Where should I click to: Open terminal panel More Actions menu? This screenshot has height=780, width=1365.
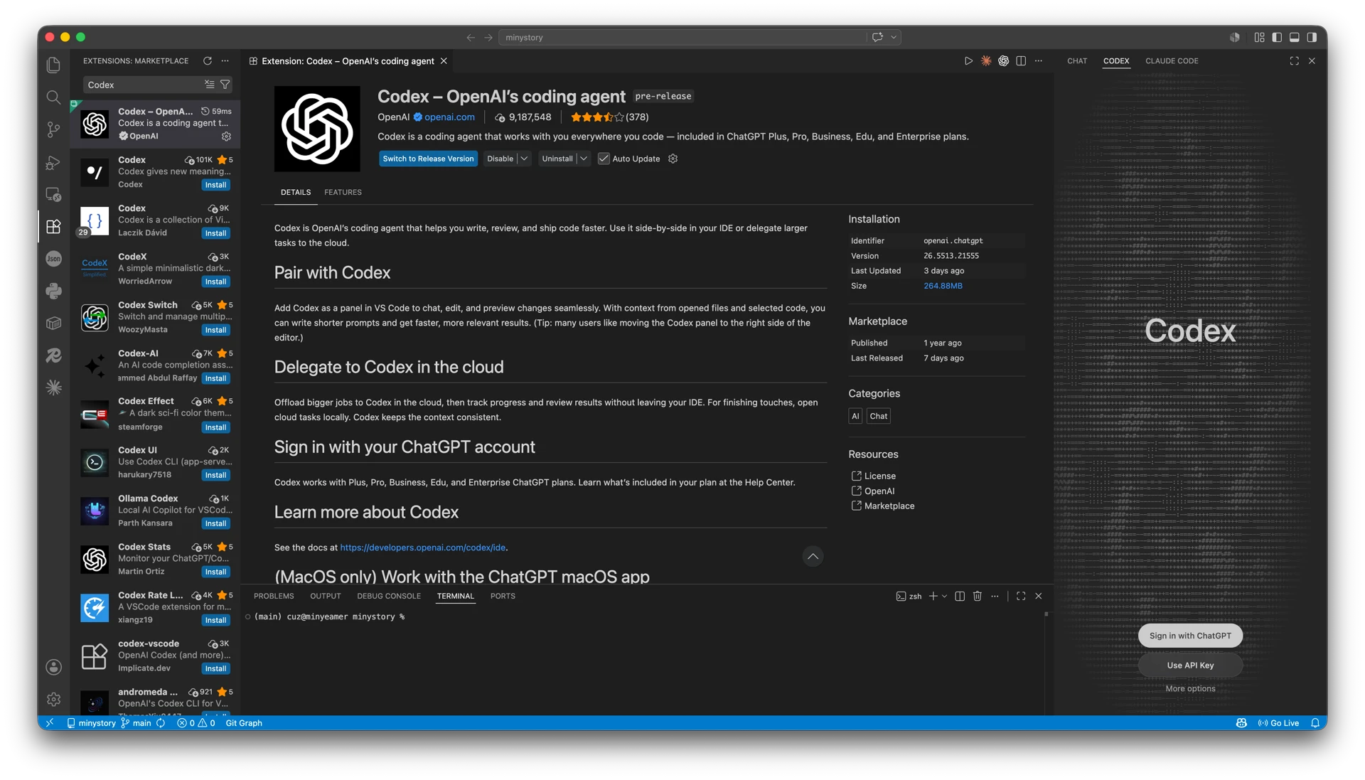click(995, 597)
